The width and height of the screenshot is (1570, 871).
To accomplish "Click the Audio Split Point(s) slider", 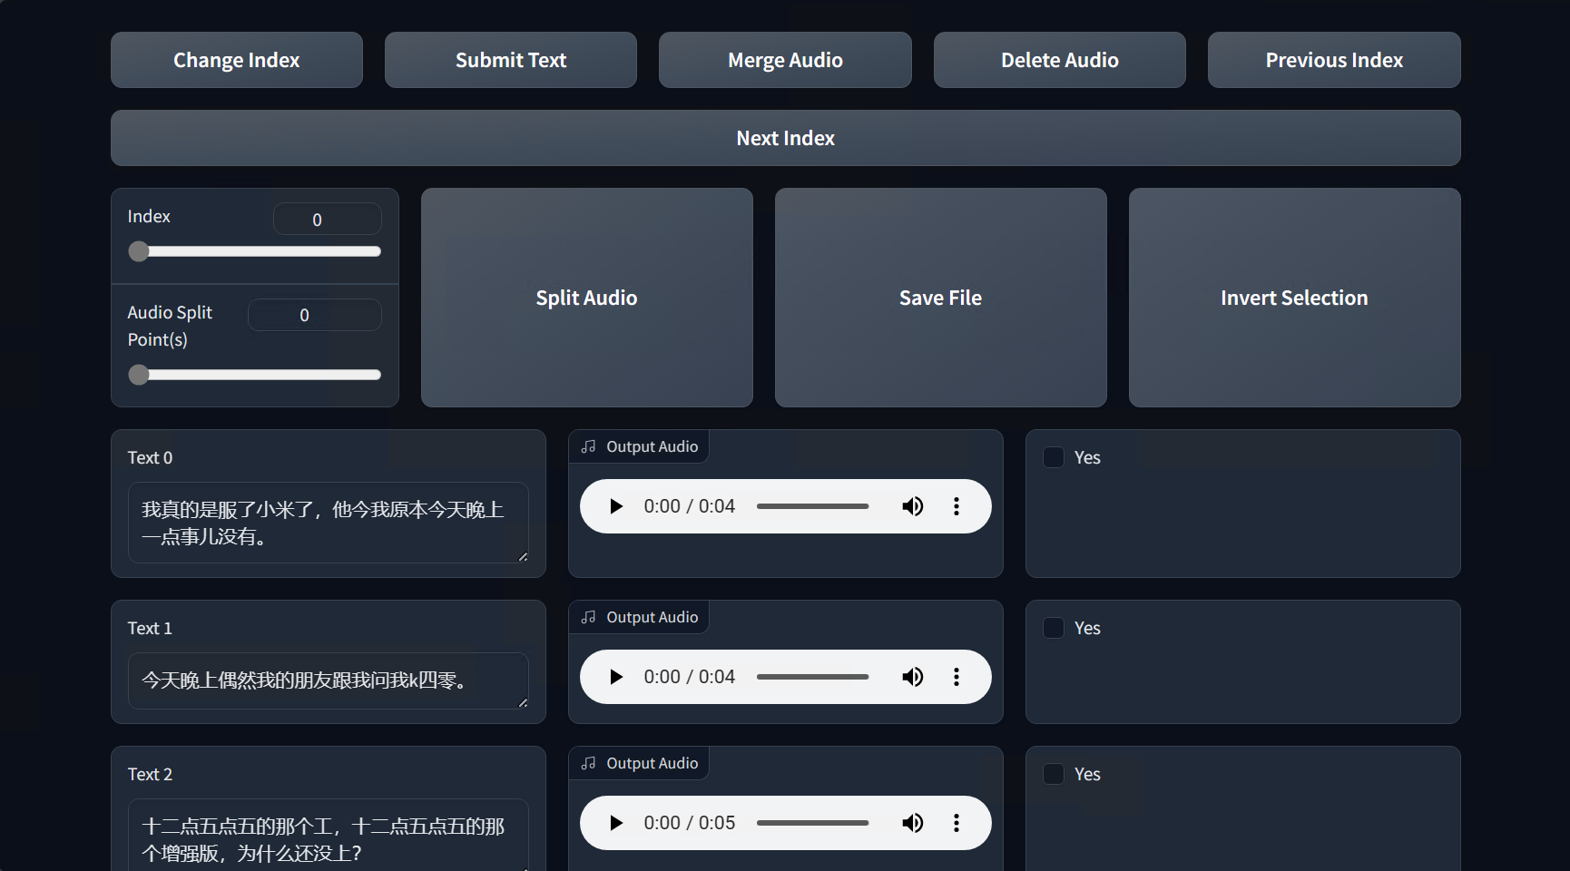I will [259, 375].
